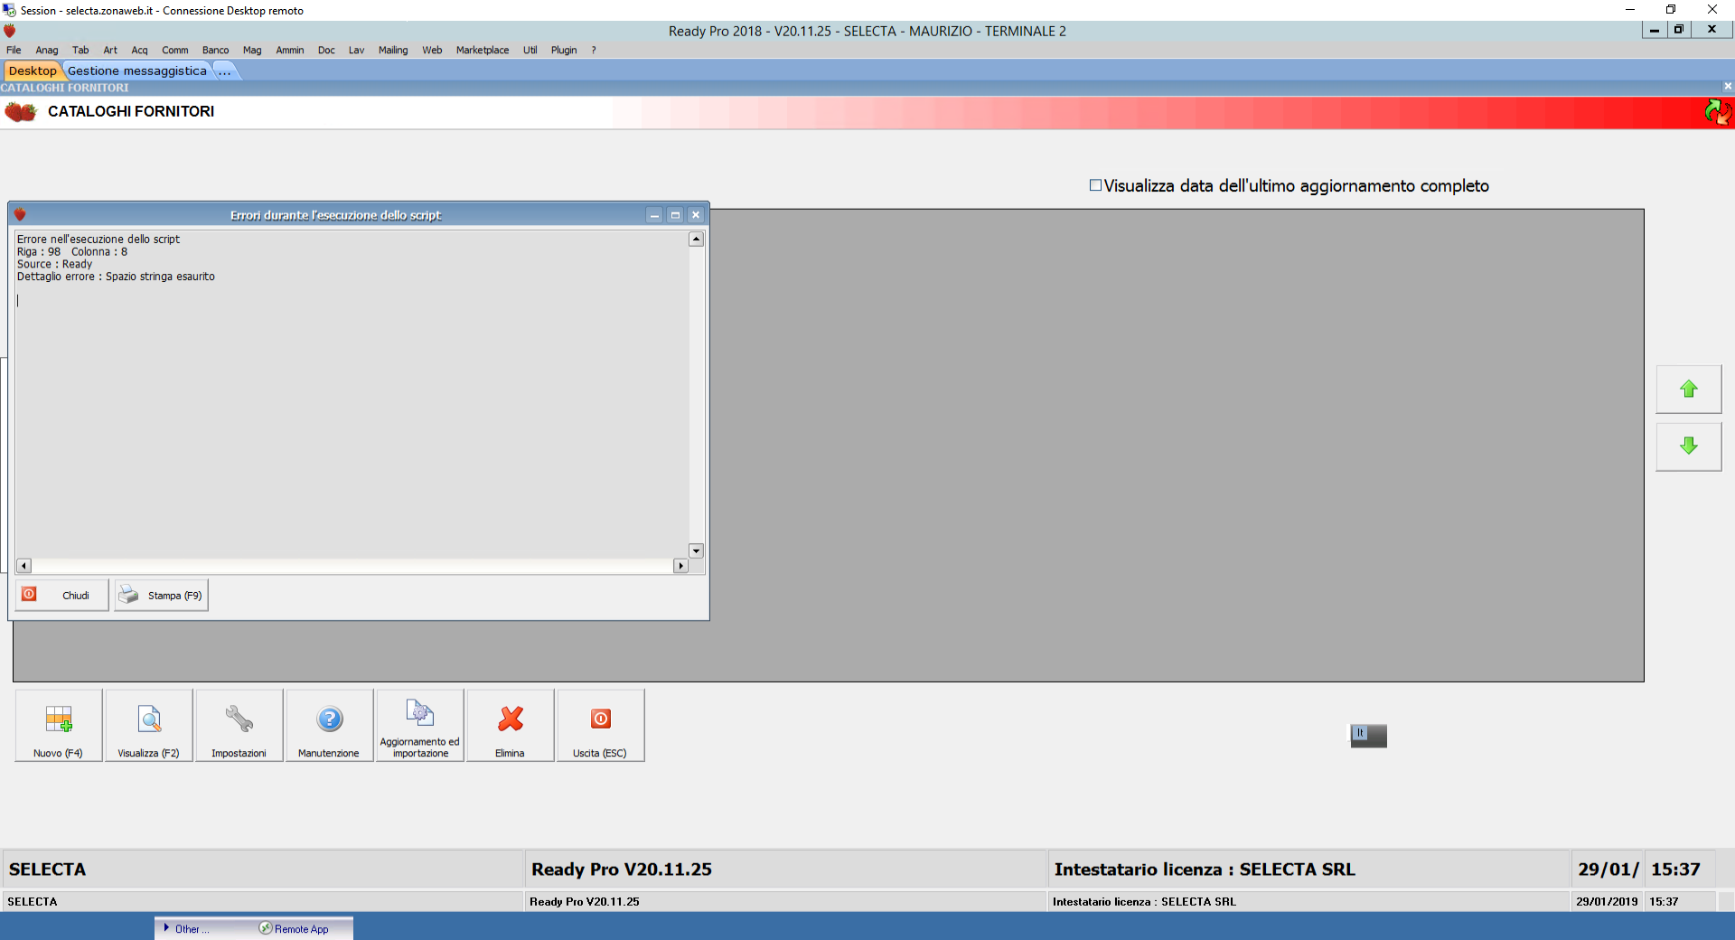
Task: Maximize the script error dialog
Action: pyautogui.click(x=675, y=215)
